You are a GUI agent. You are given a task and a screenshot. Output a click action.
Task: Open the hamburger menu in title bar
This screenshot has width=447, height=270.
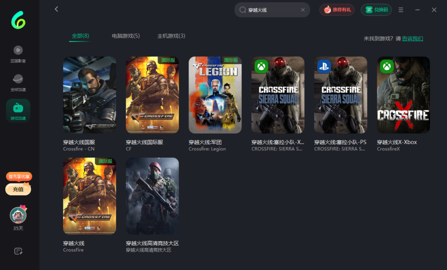401,10
